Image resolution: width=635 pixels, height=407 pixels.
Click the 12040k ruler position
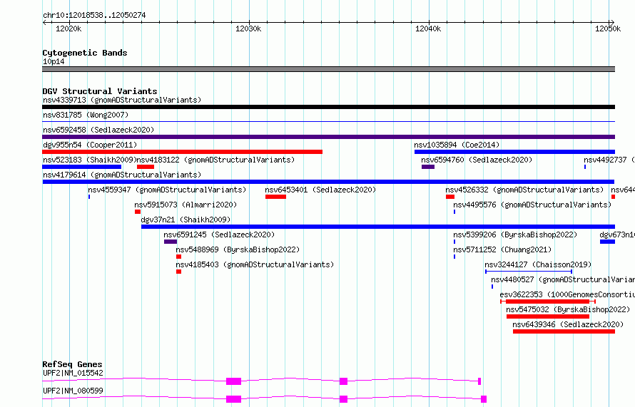tap(428, 29)
